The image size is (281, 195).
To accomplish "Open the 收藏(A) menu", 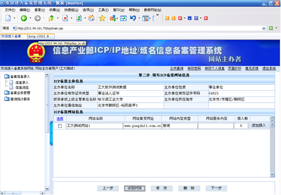I will pos(54,10).
